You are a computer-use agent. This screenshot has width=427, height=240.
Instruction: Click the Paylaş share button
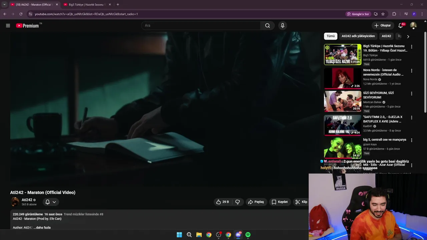256,202
